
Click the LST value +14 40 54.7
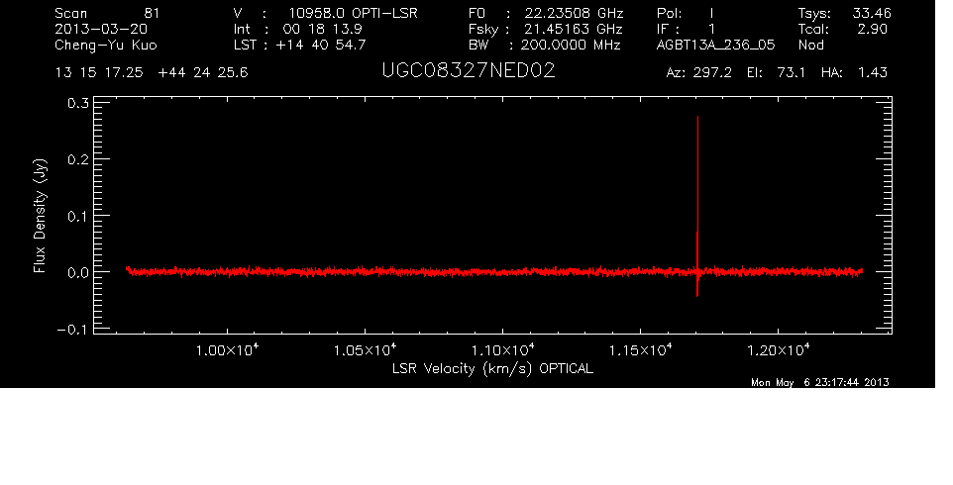pyautogui.click(x=321, y=45)
